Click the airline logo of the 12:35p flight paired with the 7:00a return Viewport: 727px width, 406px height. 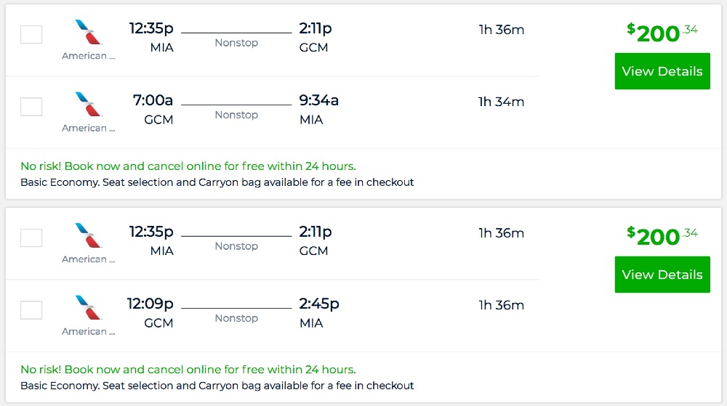(x=89, y=32)
